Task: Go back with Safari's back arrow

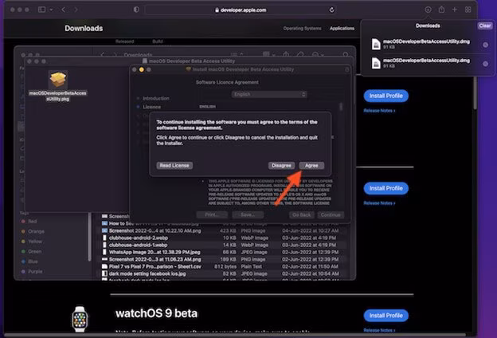Action: pos(64,10)
